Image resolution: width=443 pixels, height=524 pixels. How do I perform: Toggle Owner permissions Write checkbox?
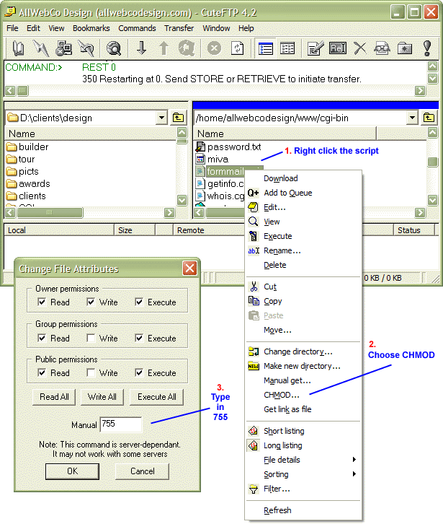[91, 302]
